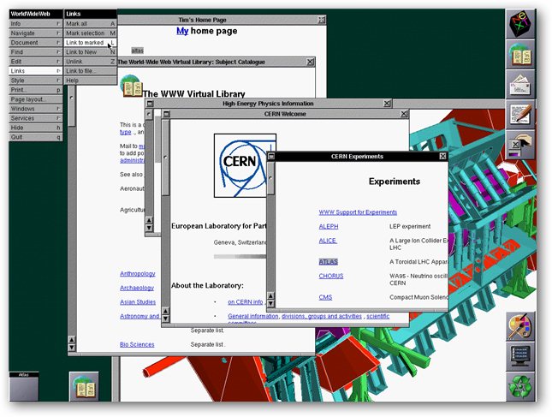Screen dimensions: 552x417
Task: Open the Find submenu
Action: (36, 52)
